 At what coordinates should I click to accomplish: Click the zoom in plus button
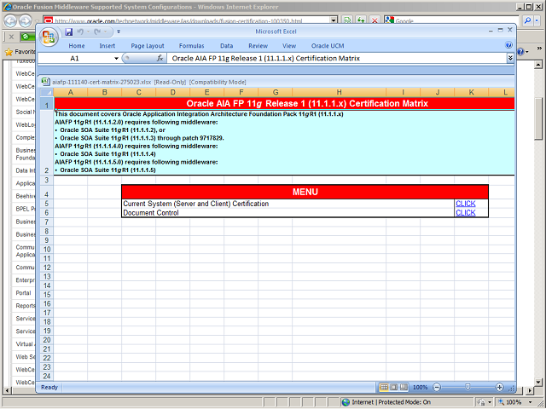[498, 387]
